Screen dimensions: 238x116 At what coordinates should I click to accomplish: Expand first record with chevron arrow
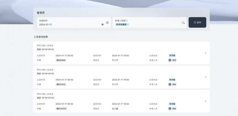point(206,53)
